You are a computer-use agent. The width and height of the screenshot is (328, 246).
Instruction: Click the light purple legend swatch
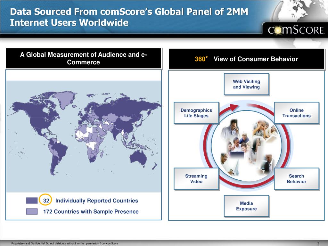(32, 211)
